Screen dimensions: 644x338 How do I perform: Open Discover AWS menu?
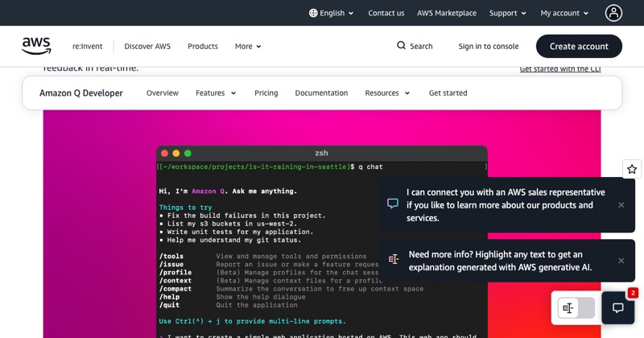147,47
